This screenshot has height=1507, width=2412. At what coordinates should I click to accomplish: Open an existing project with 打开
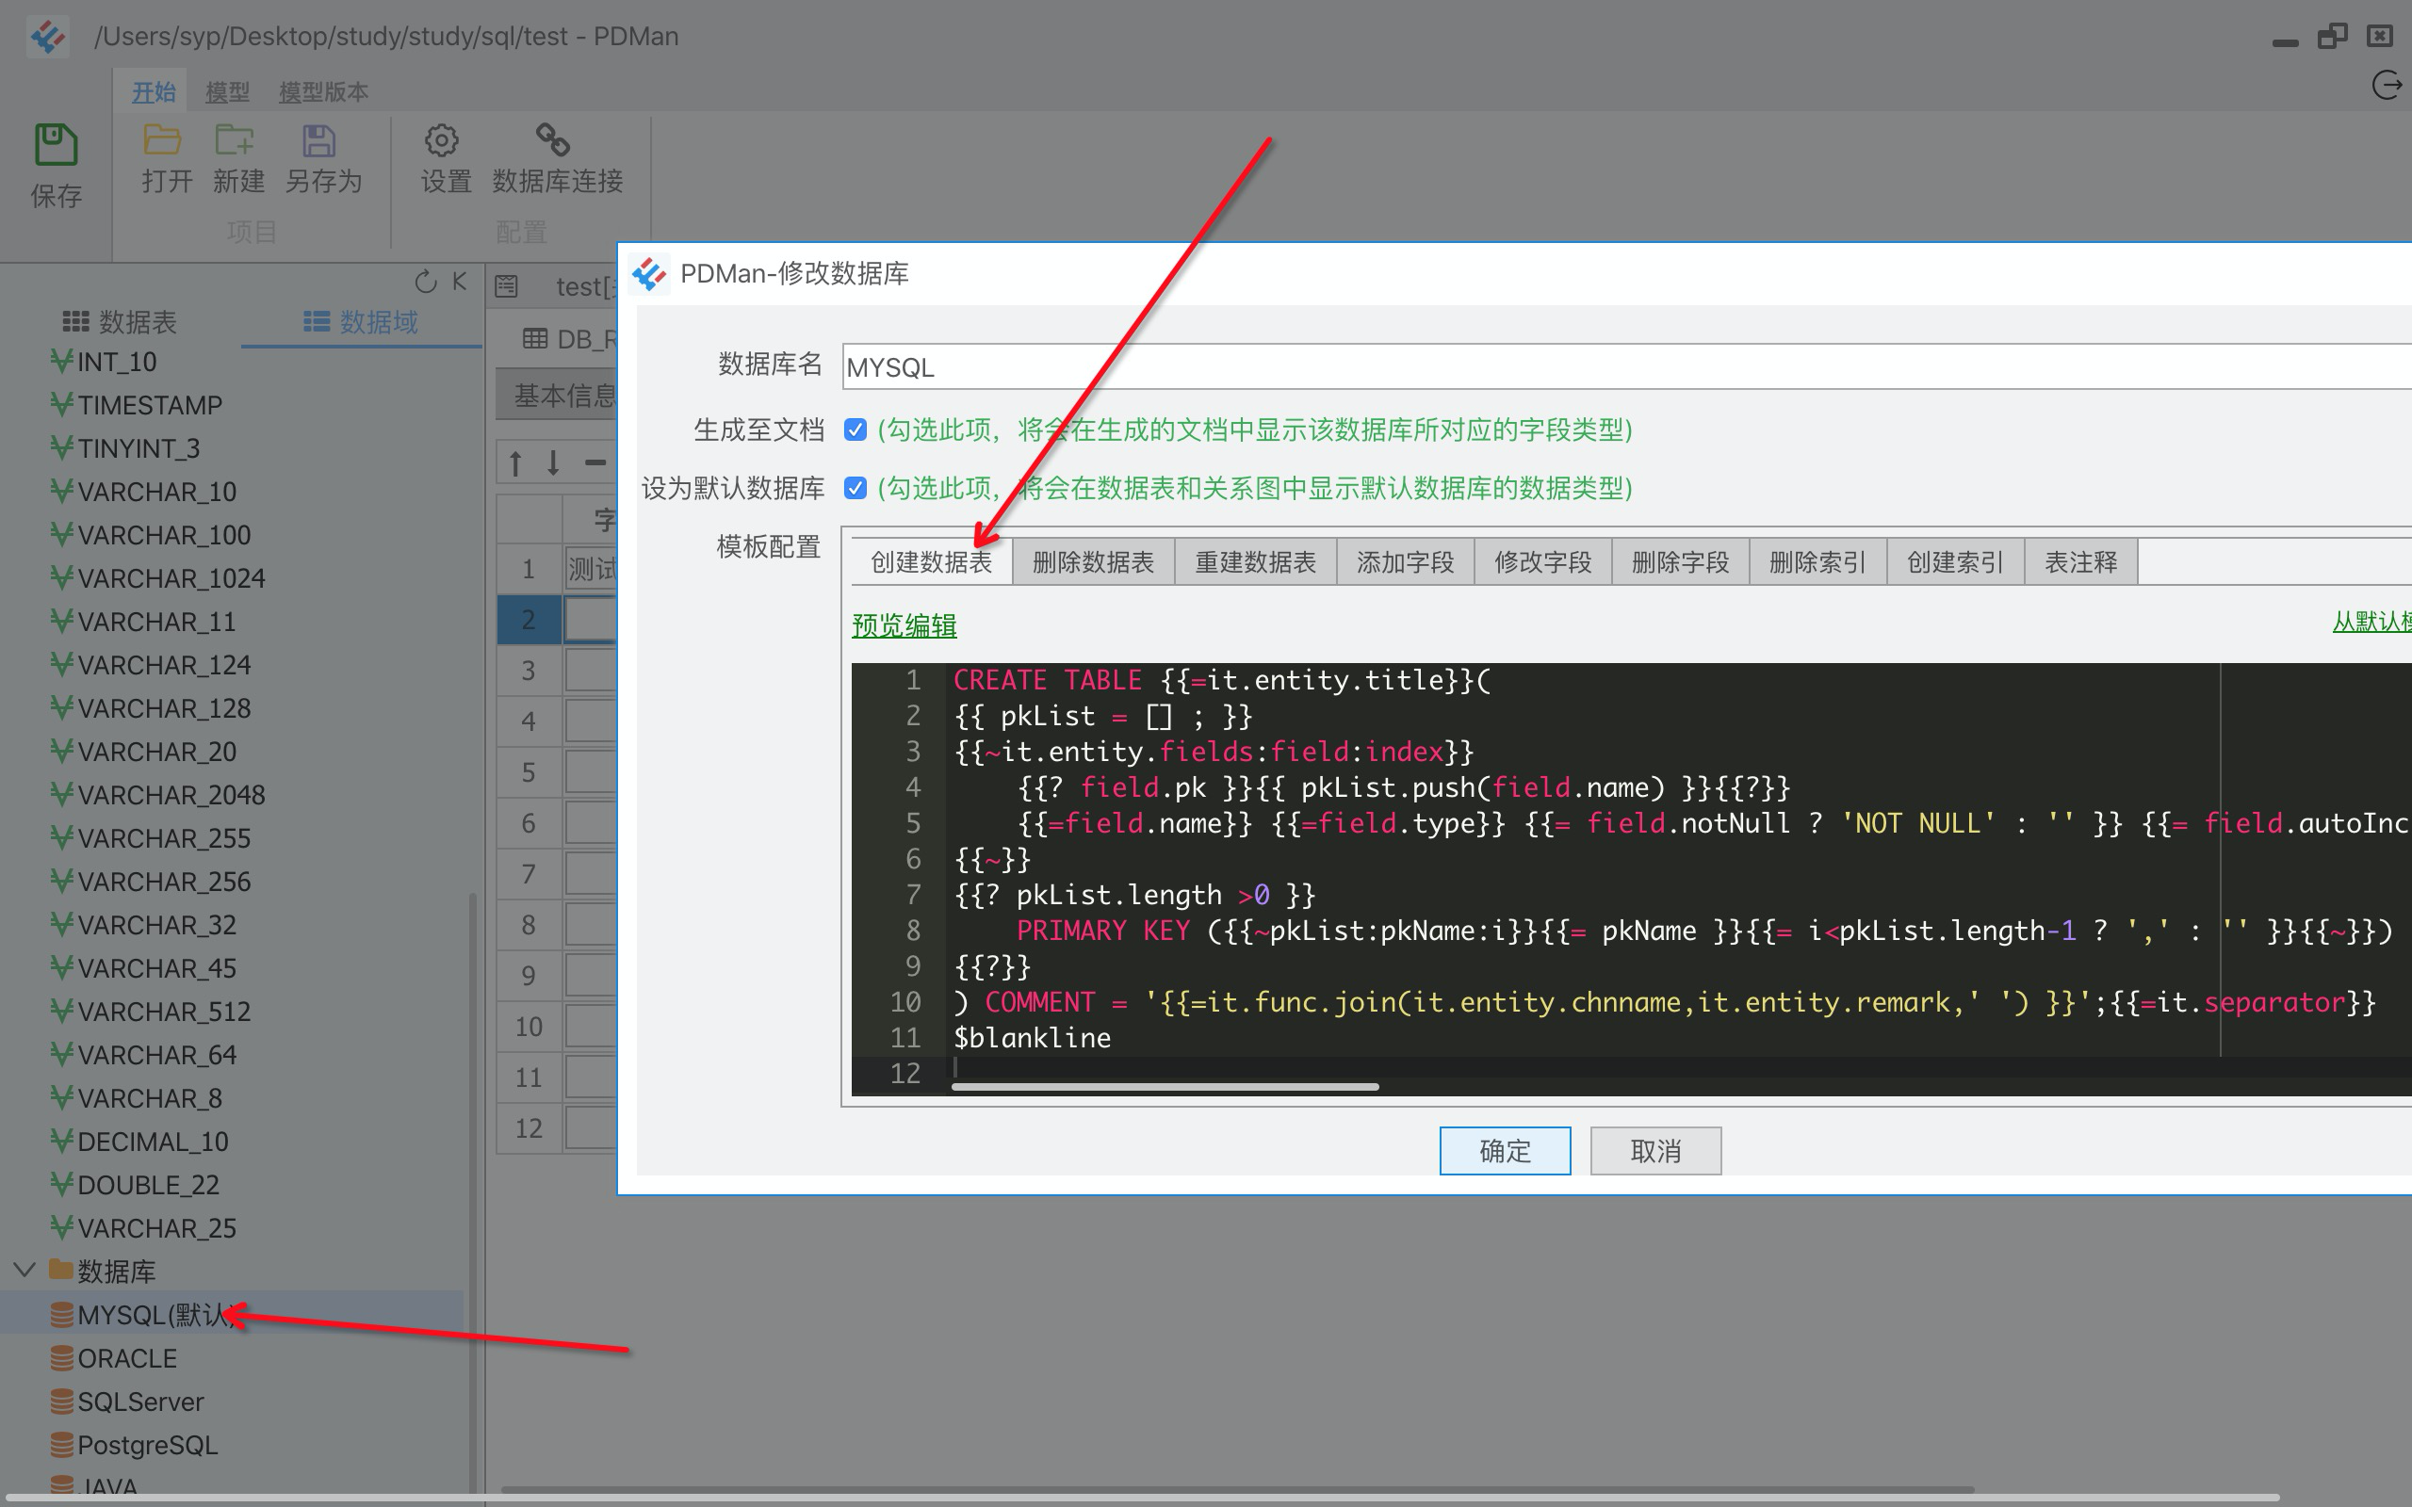click(x=163, y=159)
